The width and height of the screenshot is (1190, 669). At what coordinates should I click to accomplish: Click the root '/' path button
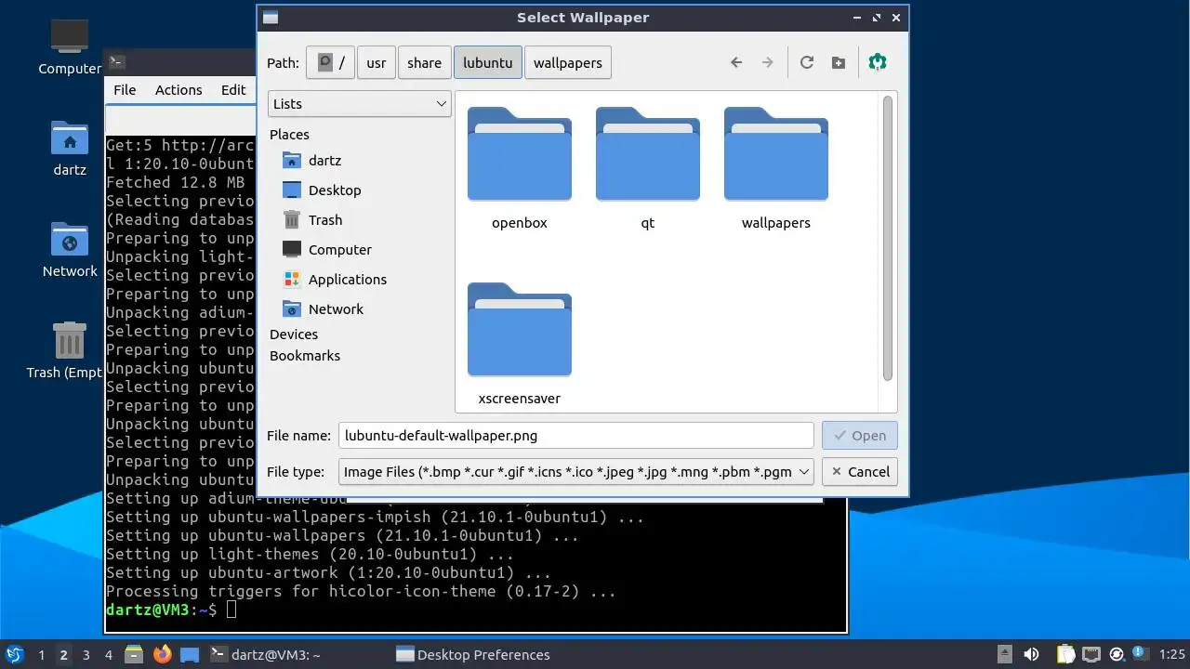(x=330, y=63)
